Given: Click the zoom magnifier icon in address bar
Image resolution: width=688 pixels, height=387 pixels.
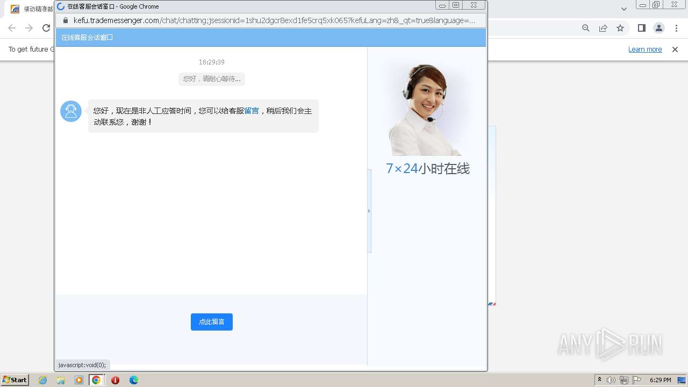Looking at the screenshot, I should 586,28.
